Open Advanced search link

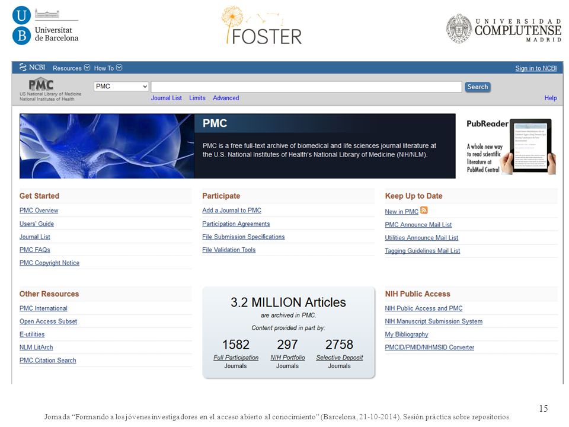pos(226,98)
